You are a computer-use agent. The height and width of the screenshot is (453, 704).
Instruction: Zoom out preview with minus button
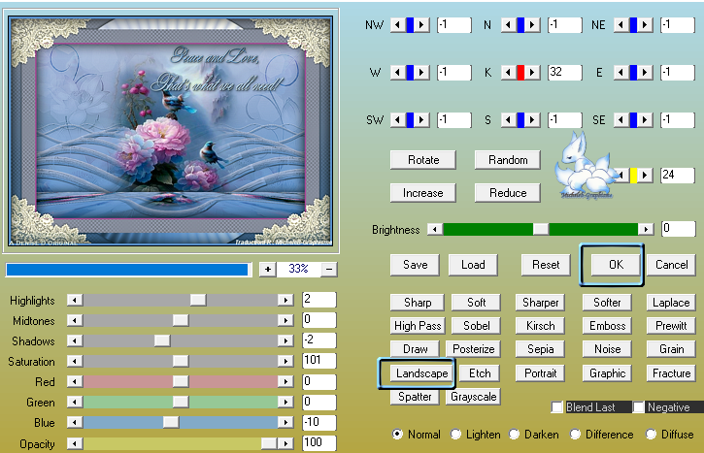pyautogui.click(x=329, y=269)
